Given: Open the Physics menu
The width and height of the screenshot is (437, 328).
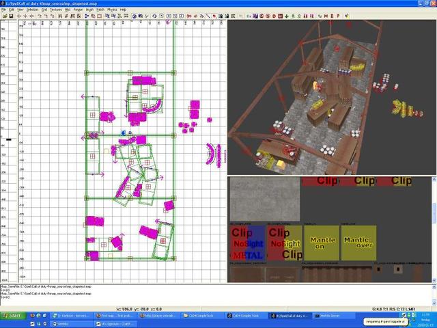Looking at the screenshot, I should (112, 10).
